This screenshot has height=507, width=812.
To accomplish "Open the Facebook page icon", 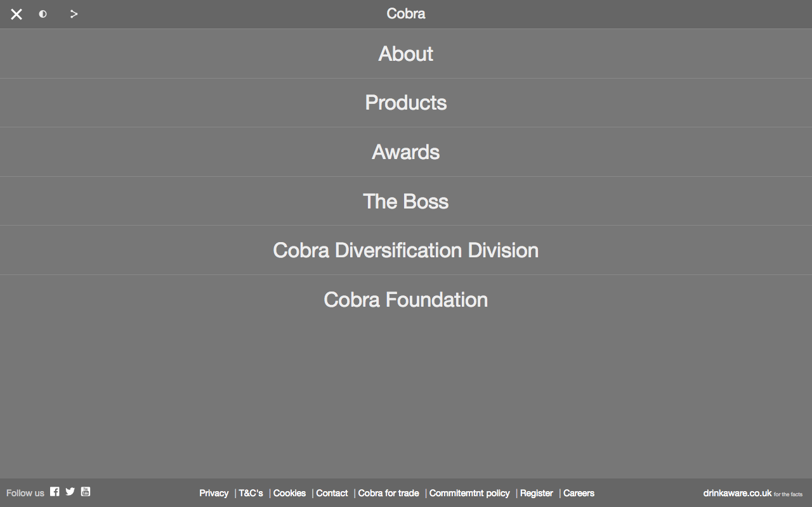I will tap(55, 491).
